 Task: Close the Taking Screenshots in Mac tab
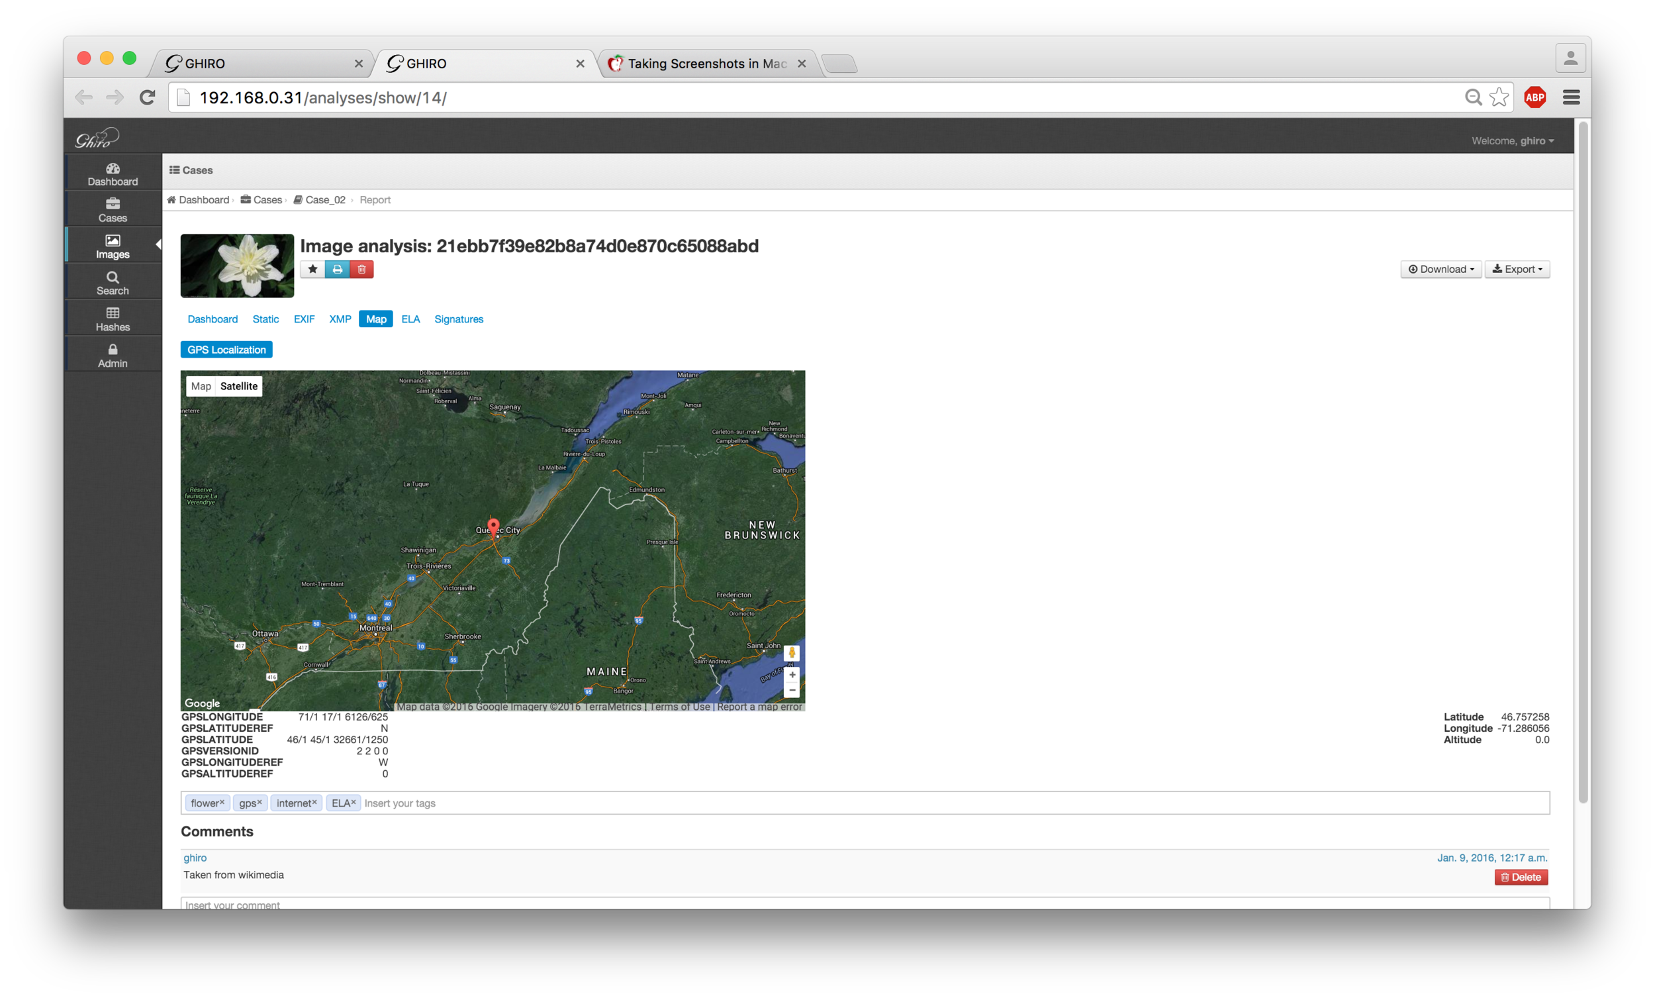[x=801, y=63]
